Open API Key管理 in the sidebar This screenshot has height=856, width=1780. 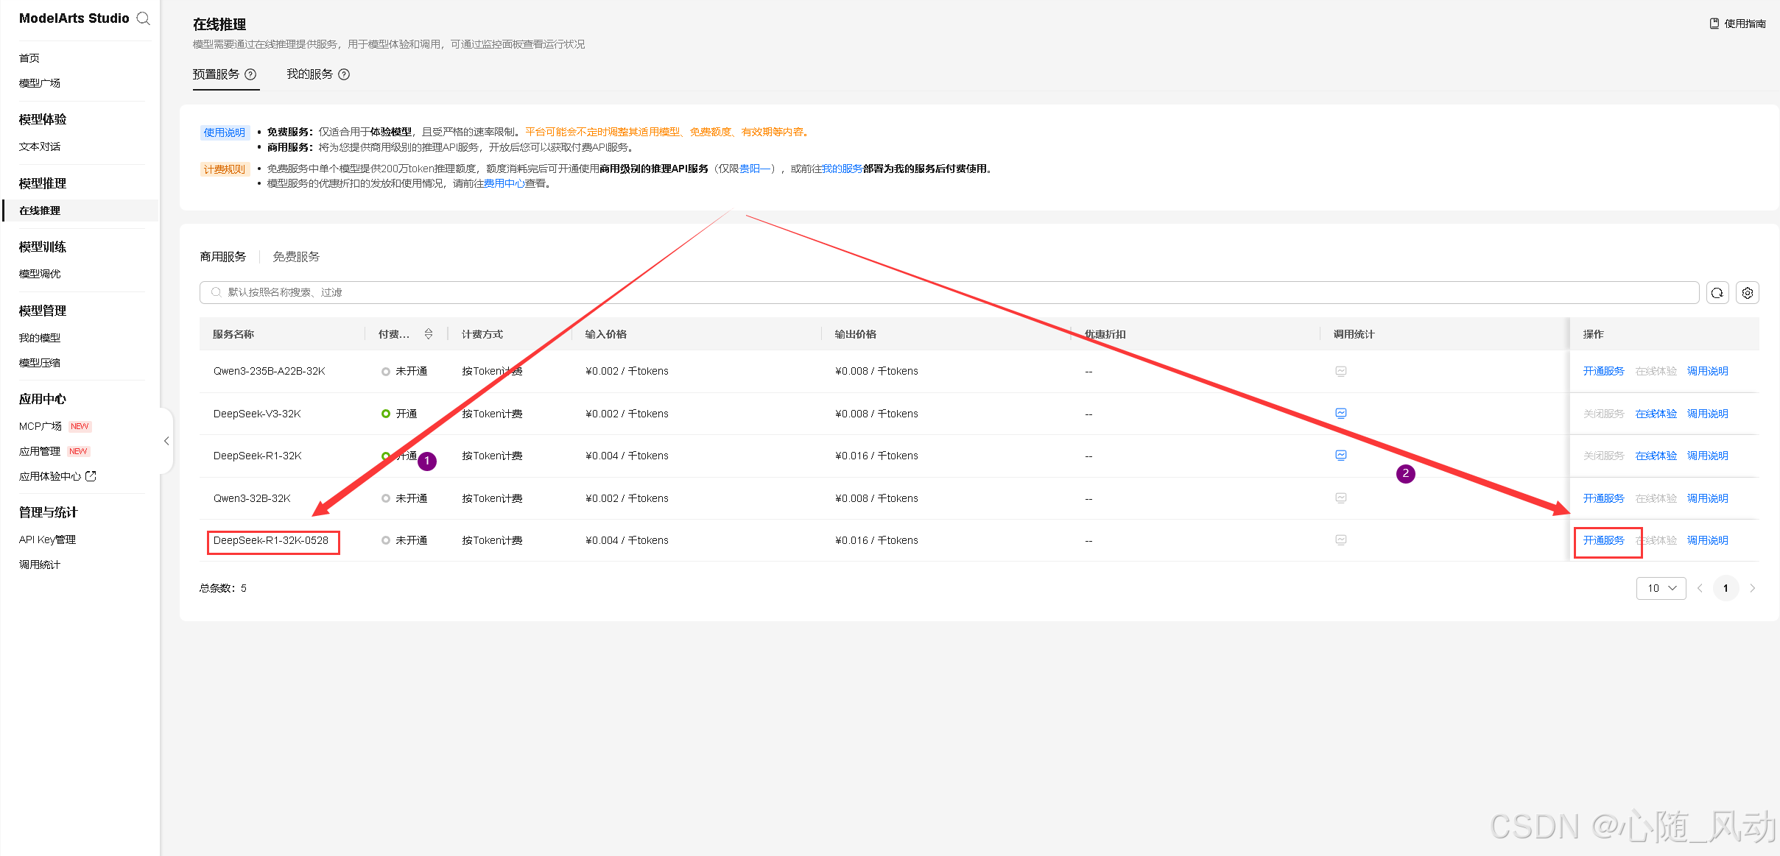pos(47,540)
